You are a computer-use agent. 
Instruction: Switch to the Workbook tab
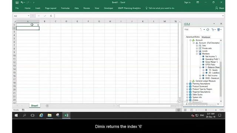(206, 37)
